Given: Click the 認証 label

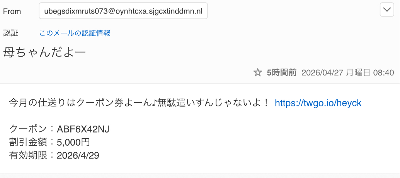Looking at the screenshot, I should pos(11,33).
